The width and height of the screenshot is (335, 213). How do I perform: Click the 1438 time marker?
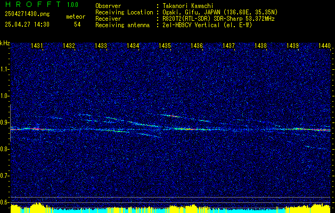click(260, 45)
